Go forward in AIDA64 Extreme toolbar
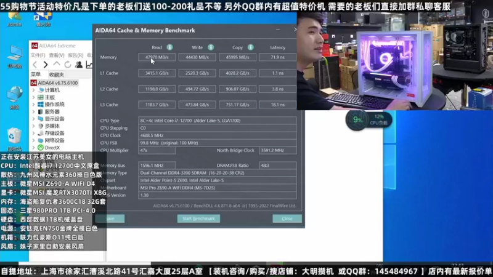The image size is (493, 277). pos(46,65)
